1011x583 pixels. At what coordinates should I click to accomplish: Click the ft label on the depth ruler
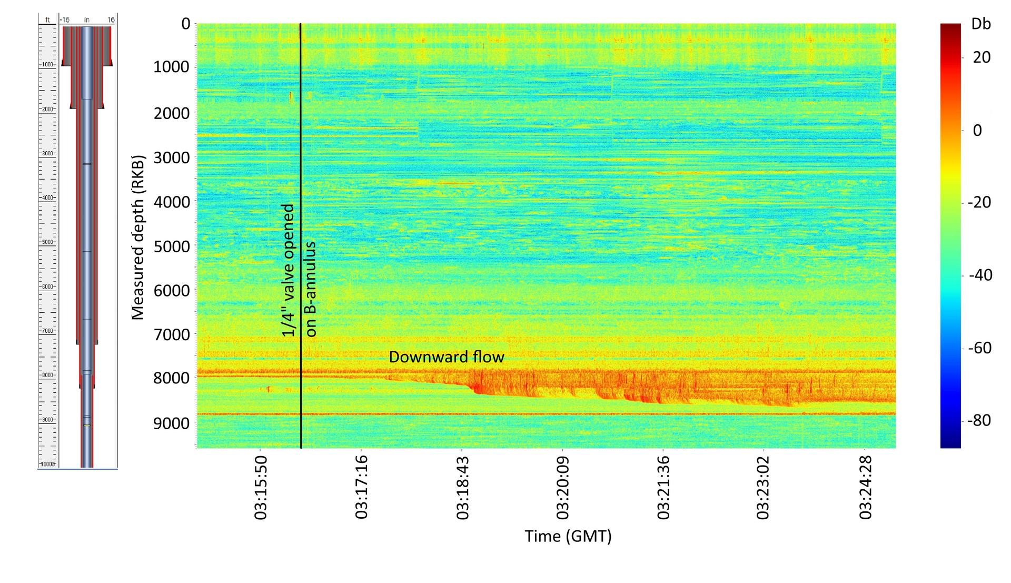[46, 19]
